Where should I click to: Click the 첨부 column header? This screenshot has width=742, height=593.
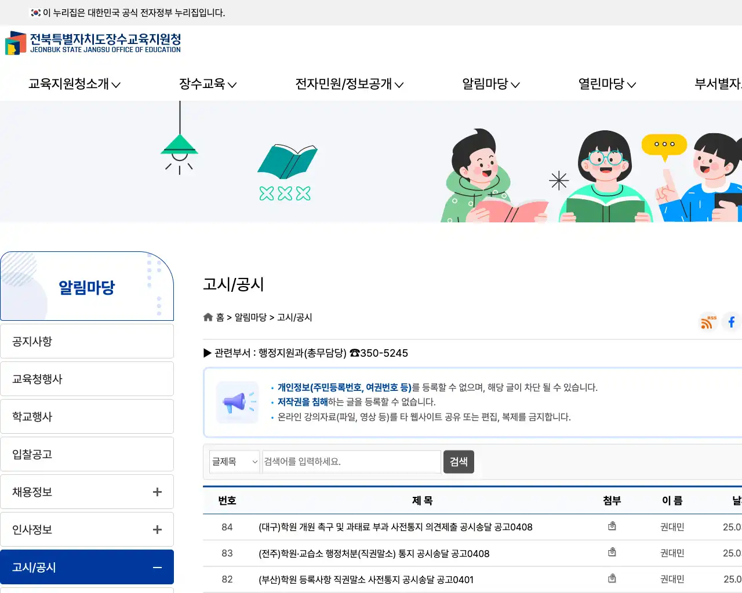click(x=612, y=500)
